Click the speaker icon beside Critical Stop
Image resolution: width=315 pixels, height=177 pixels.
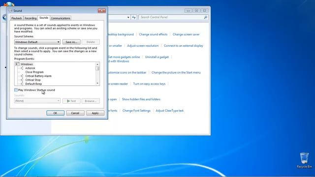tap(22, 80)
